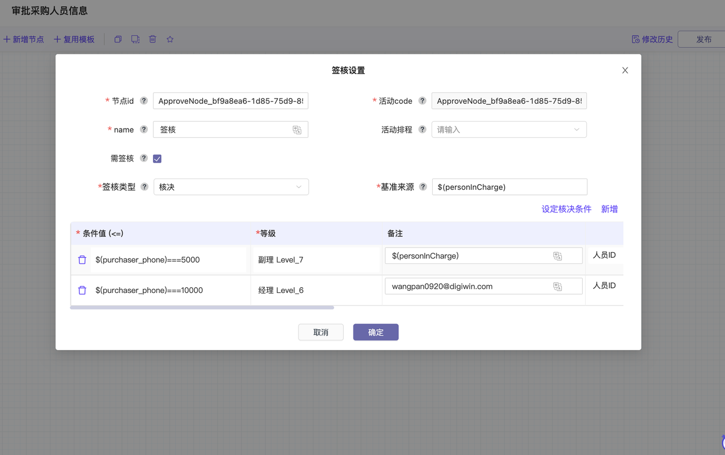Image resolution: width=725 pixels, height=455 pixels.
Task: Click the 条件值 (<=) column header
Action: (103, 233)
